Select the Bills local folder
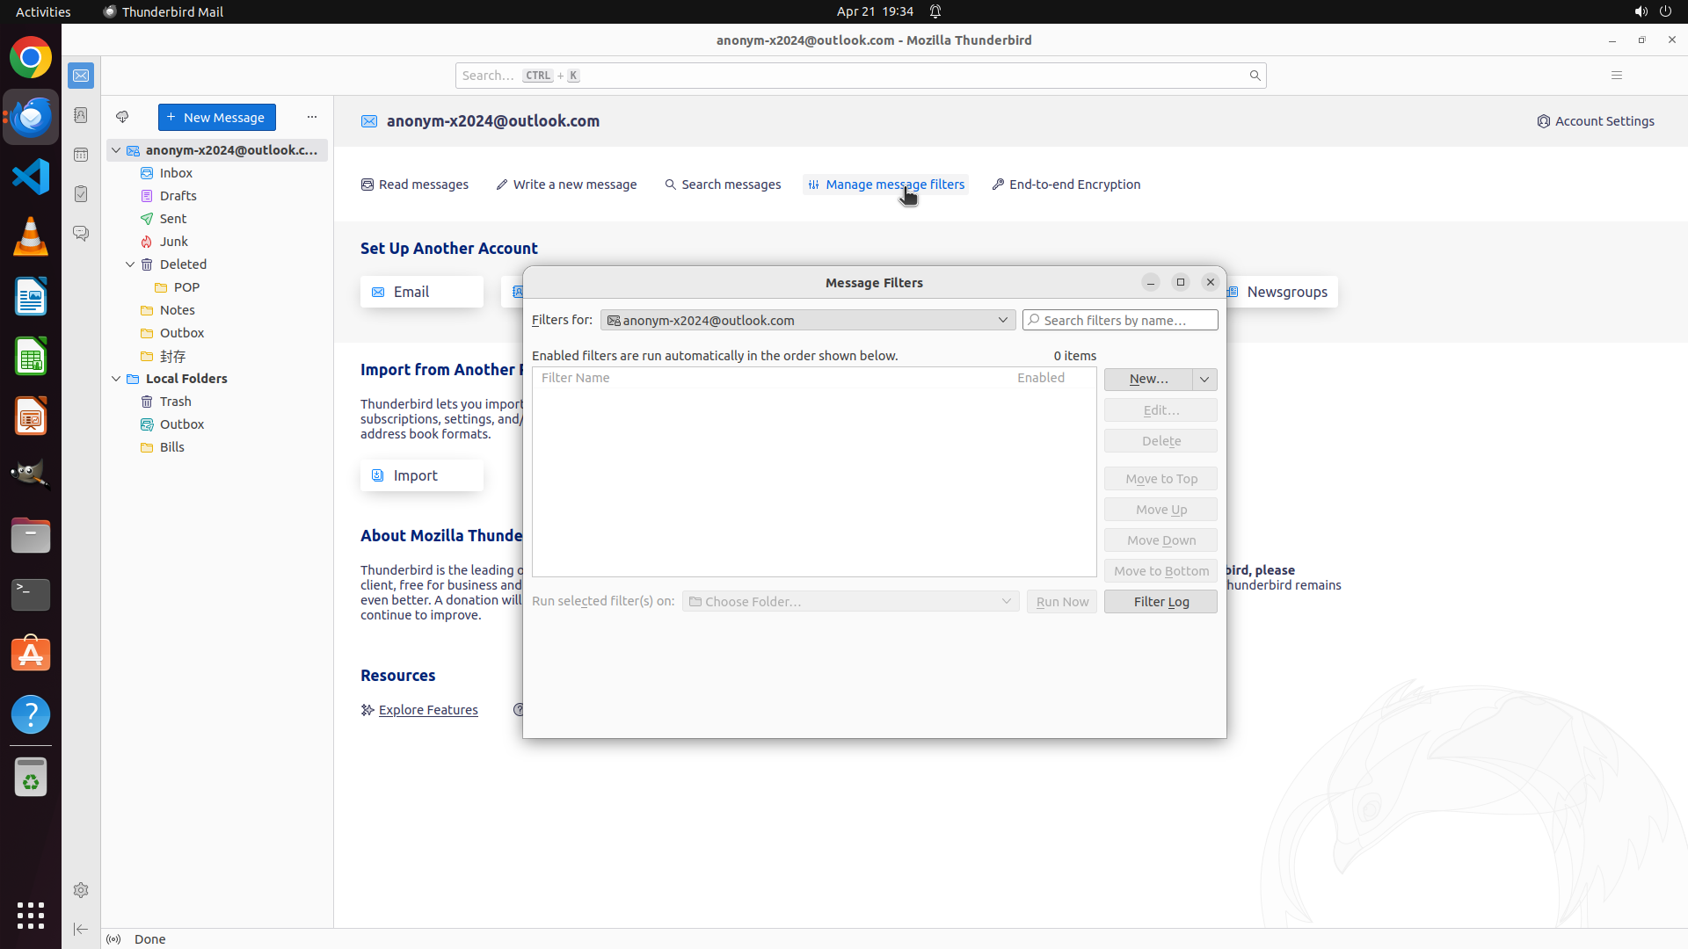1688x949 pixels. click(x=172, y=447)
